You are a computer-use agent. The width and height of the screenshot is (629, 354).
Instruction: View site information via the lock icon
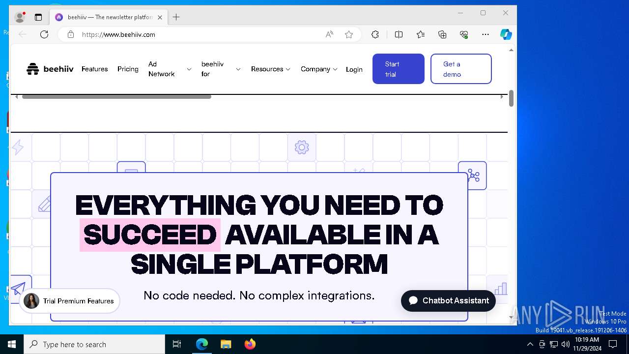[71, 34]
